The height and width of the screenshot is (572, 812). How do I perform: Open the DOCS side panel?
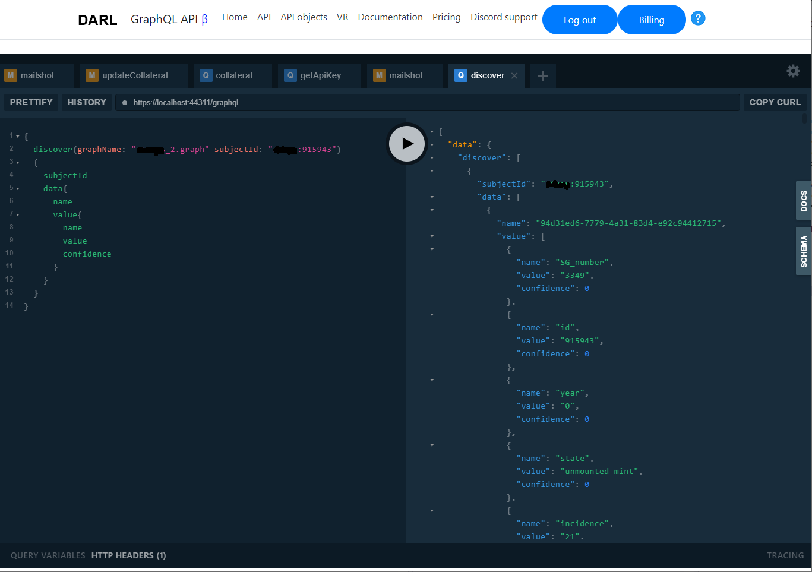tap(804, 201)
